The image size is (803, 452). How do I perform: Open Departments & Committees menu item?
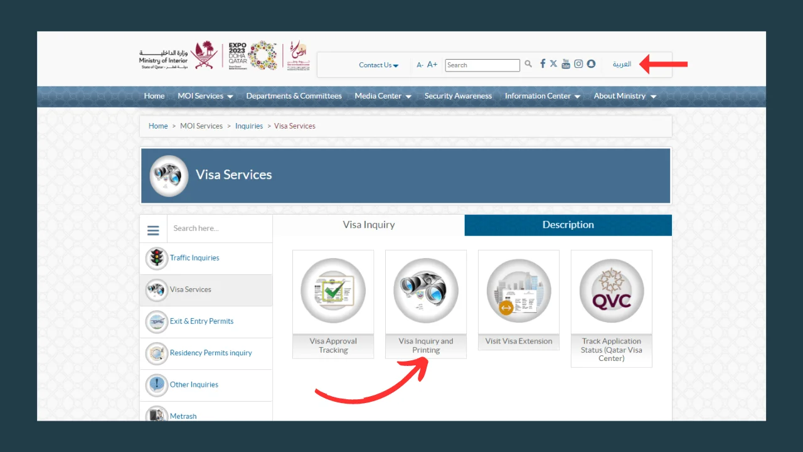coord(294,96)
